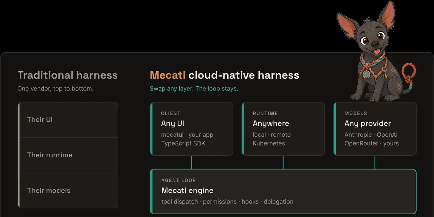
Task: Click the "MODELS" card label
Action: click(x=356, y=113)
